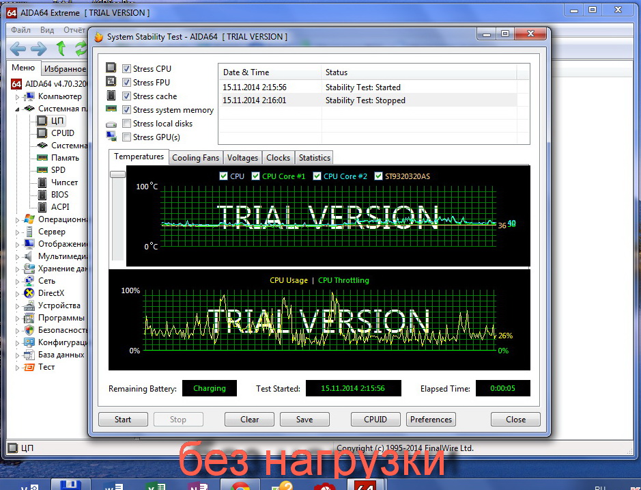Select the BIOS entry in sidebar

[59, 195]
